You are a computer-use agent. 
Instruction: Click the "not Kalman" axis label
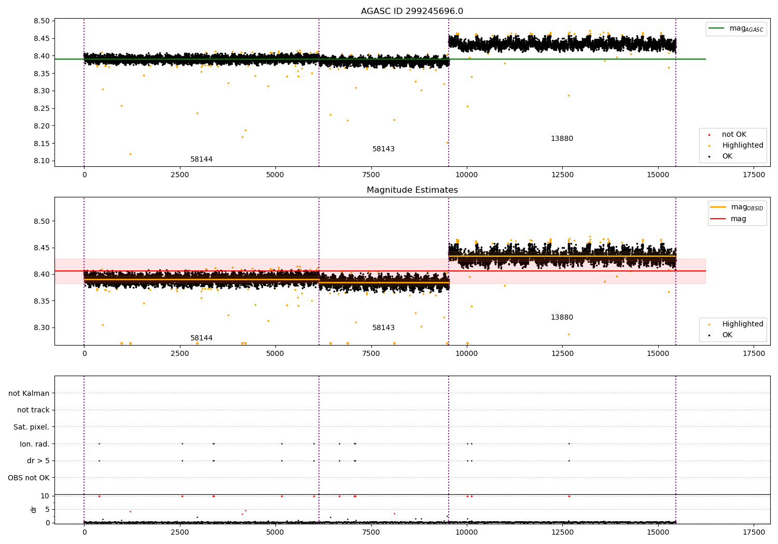tap(29, 394)
